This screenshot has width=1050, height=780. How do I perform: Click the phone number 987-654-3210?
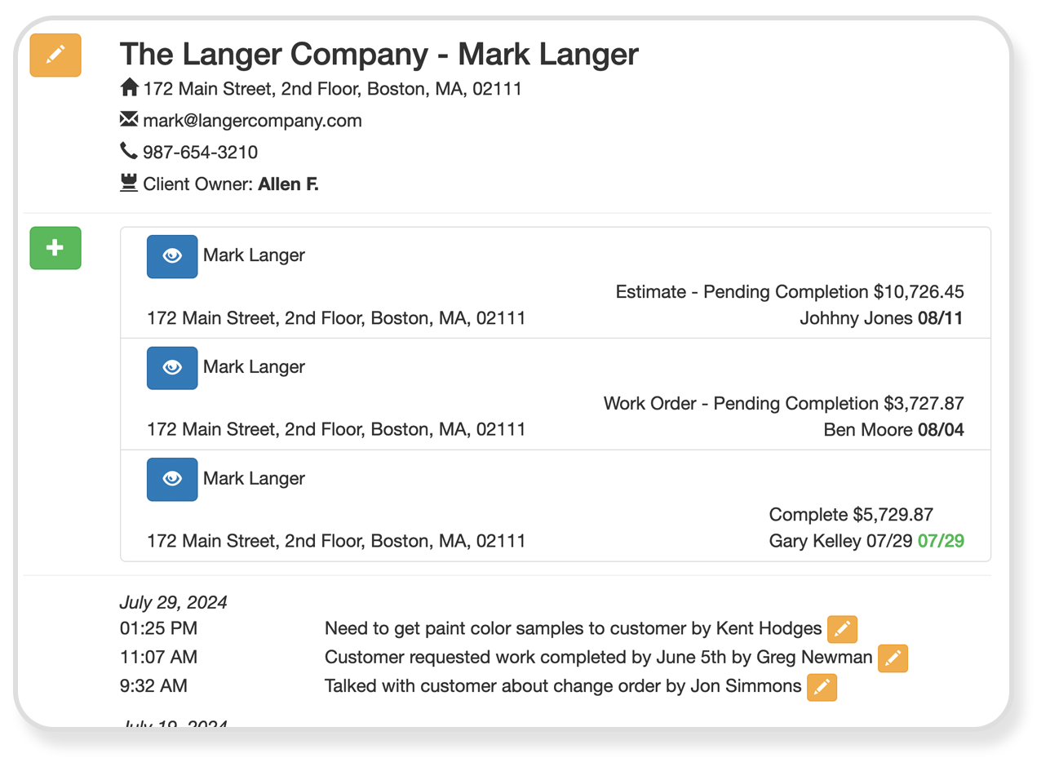pyautogui.click(x=200, y=153)
